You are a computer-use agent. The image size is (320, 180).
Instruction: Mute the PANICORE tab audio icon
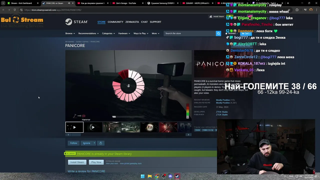[x=69, y=3]
